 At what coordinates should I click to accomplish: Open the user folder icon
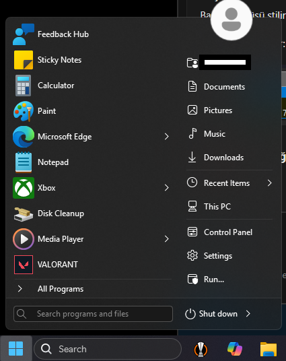tap(192, 63)
